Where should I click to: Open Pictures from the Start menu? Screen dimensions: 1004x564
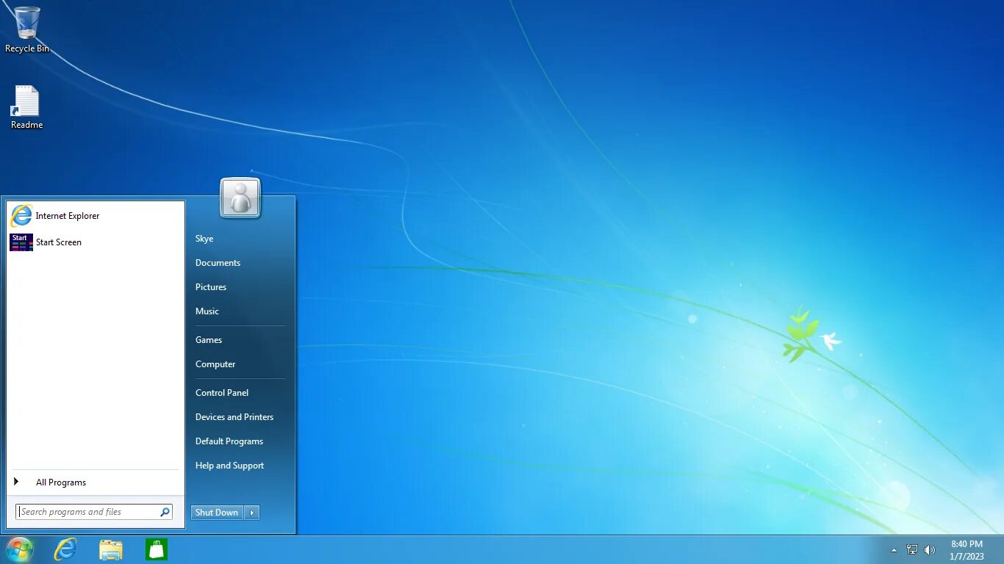point(211,287)
